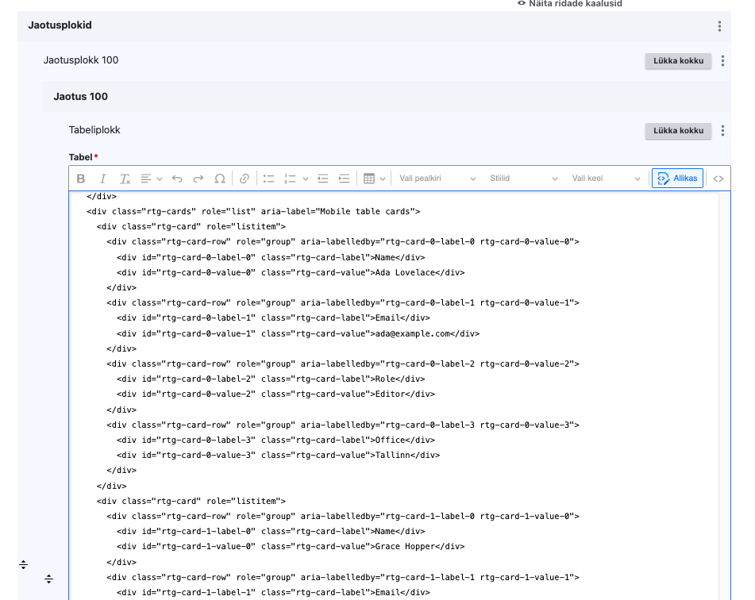The height and width of the screenshot is (600, 755).
Task: Redo the last undone edit
Action: coord(198,179)
